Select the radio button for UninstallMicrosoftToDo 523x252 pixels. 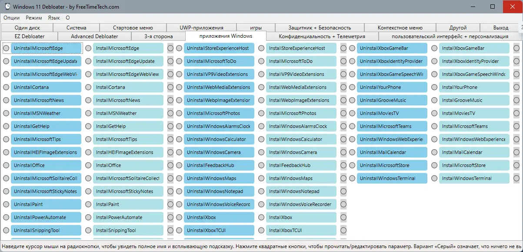pyautogui.click(x=179, y=61)
